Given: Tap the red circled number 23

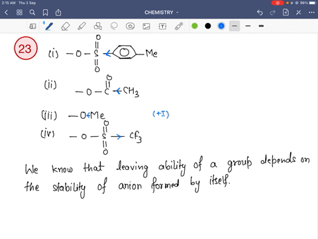Looking at the screenshot, I should coord(26,48).
